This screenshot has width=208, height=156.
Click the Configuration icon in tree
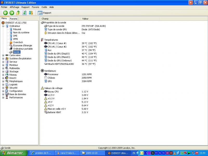tap(7, 91)
